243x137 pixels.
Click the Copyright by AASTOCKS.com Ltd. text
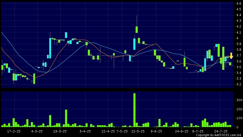tap(219, 135)
